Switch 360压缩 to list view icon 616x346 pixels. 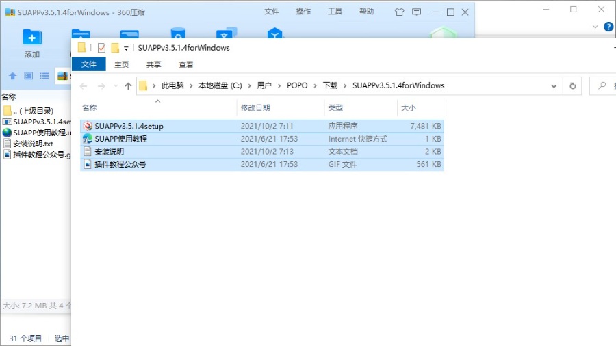[44, 76]
